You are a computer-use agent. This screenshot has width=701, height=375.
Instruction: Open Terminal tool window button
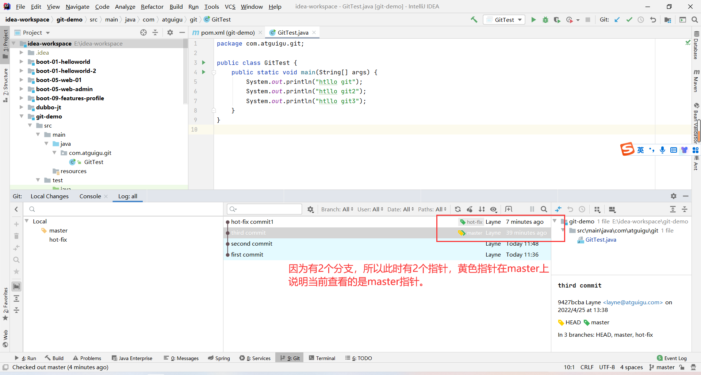(322, 358)
